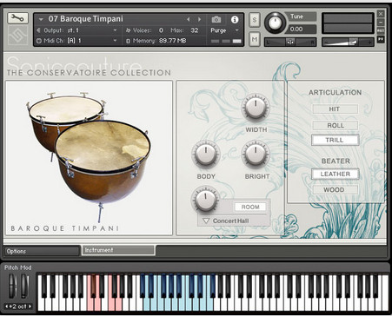The width and height of the screenshot is (392, 316).
Task: Switch to the Options tab
Action: click(x=42, y=251)
